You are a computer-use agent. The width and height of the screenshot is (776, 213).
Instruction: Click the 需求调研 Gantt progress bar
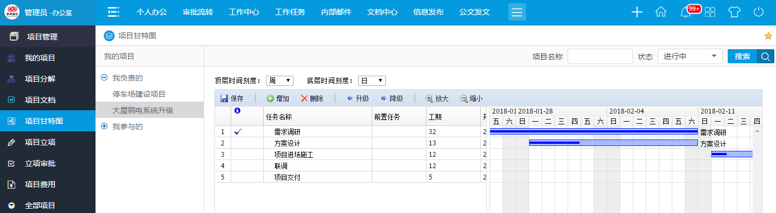[594, 131]
